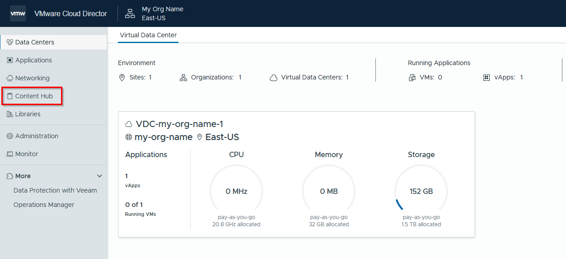This screenshot has height=259, width=566.
Task: Click the Sites location pin icon
Action: click(x=122, y=78)
